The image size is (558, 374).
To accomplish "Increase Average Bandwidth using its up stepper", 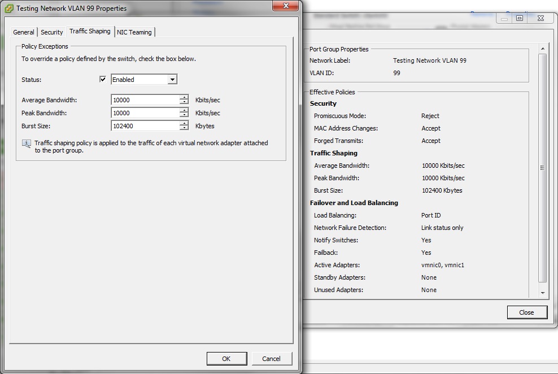I will (x=184, y=97).
